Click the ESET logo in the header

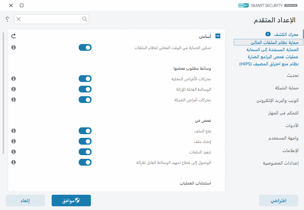(x=243, y=5)
